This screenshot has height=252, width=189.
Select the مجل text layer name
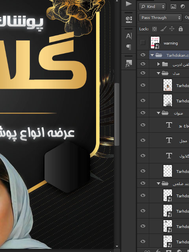pyautogui.click(x=183, y=141)
